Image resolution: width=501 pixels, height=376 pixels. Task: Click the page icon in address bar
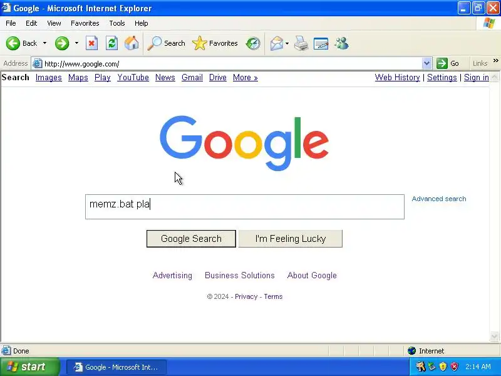click(x=38, y=64)
